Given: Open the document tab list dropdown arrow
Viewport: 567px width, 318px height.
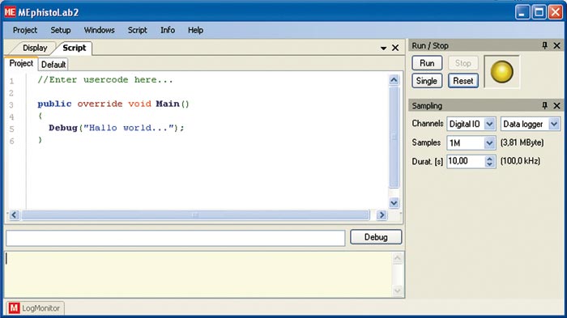Looking at the screenshot, I should click(x=383, y=48).
